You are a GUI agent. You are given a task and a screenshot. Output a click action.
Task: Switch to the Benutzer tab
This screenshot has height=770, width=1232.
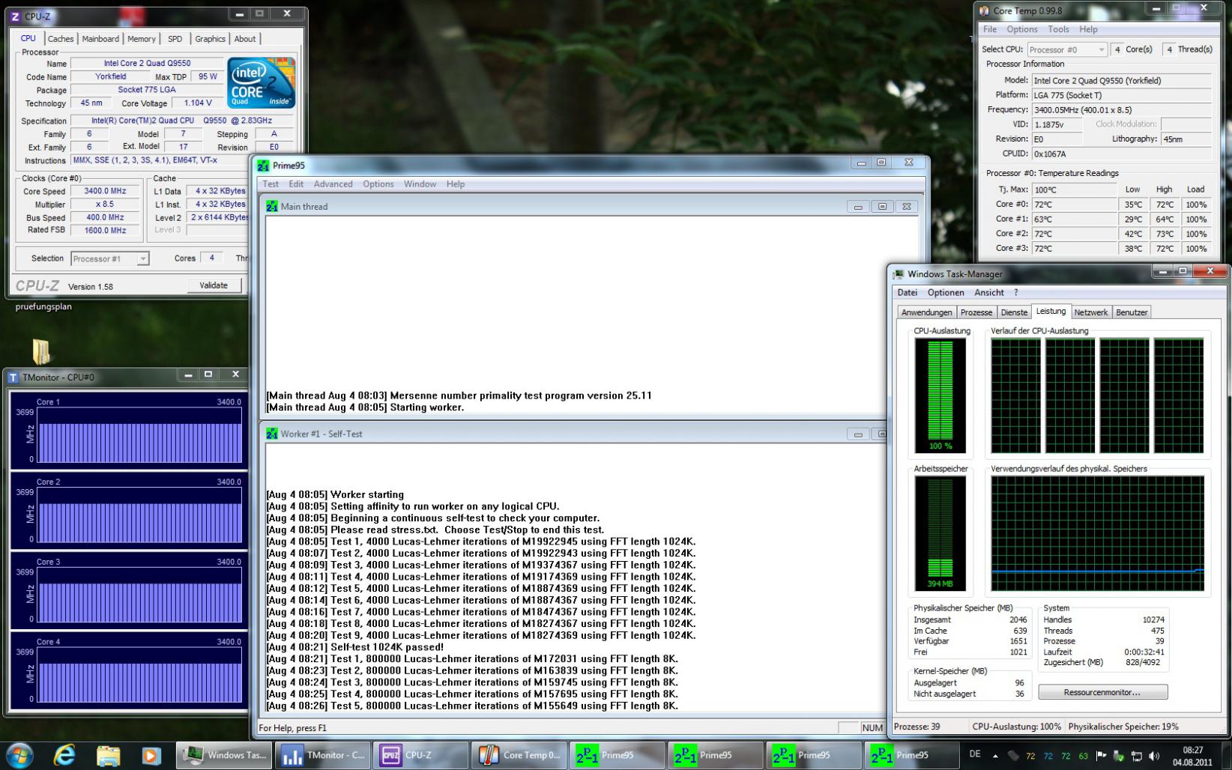pyautogui.click(x=1132, y=312)
